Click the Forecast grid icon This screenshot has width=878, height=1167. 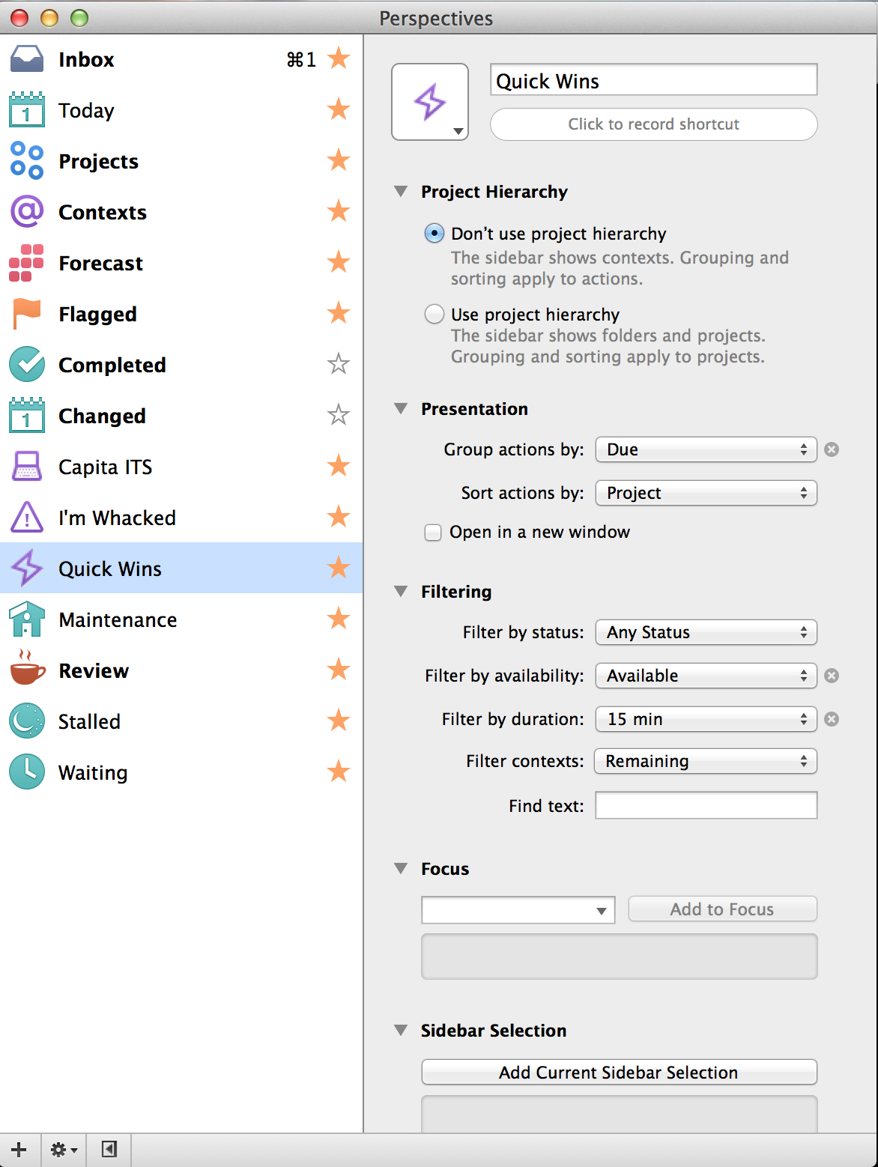(x=27, y=263)
